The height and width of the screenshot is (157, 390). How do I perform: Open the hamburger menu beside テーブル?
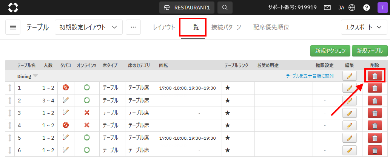coord(13,27)
